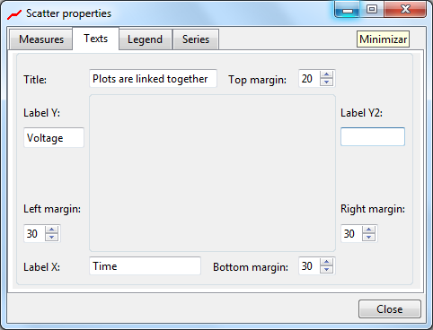This screenshot has width=433, height=330.
Task: Decrease the Top margin spinner value
Action: click(x=326, y=82)
